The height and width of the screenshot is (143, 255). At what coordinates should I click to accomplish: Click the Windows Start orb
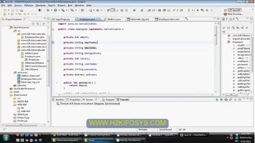point(6,138)
